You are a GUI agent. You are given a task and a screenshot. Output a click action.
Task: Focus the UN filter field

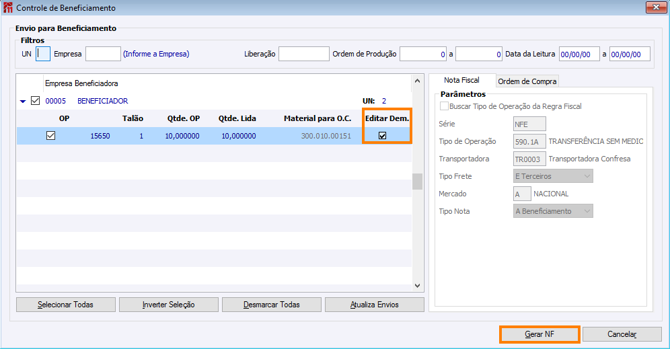click(x=43, y=54)
